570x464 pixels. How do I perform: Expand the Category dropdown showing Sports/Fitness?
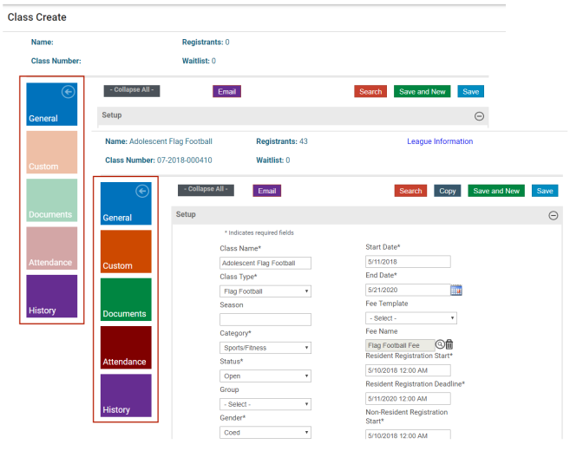click(265, 348)
